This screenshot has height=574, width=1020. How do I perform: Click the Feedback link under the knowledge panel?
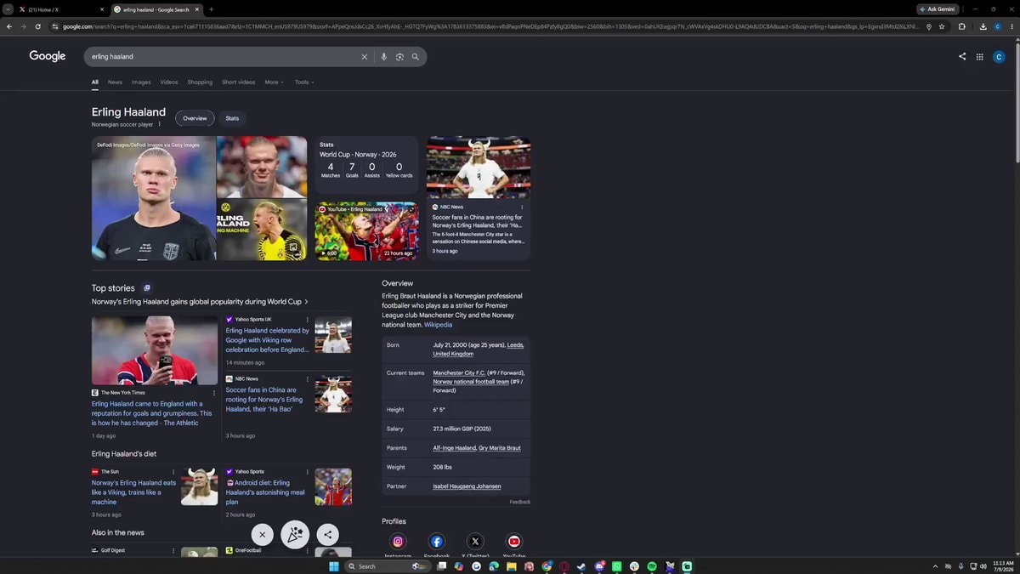(x=520, y=502)
